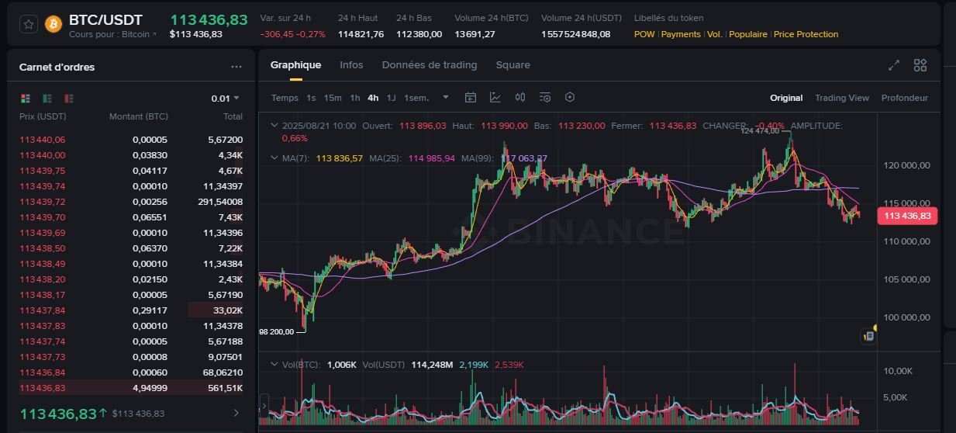This screenshot has width=956, height=433.
Task: Click the Bitcoin course link under pair name
Action: [x=112, y=34]
